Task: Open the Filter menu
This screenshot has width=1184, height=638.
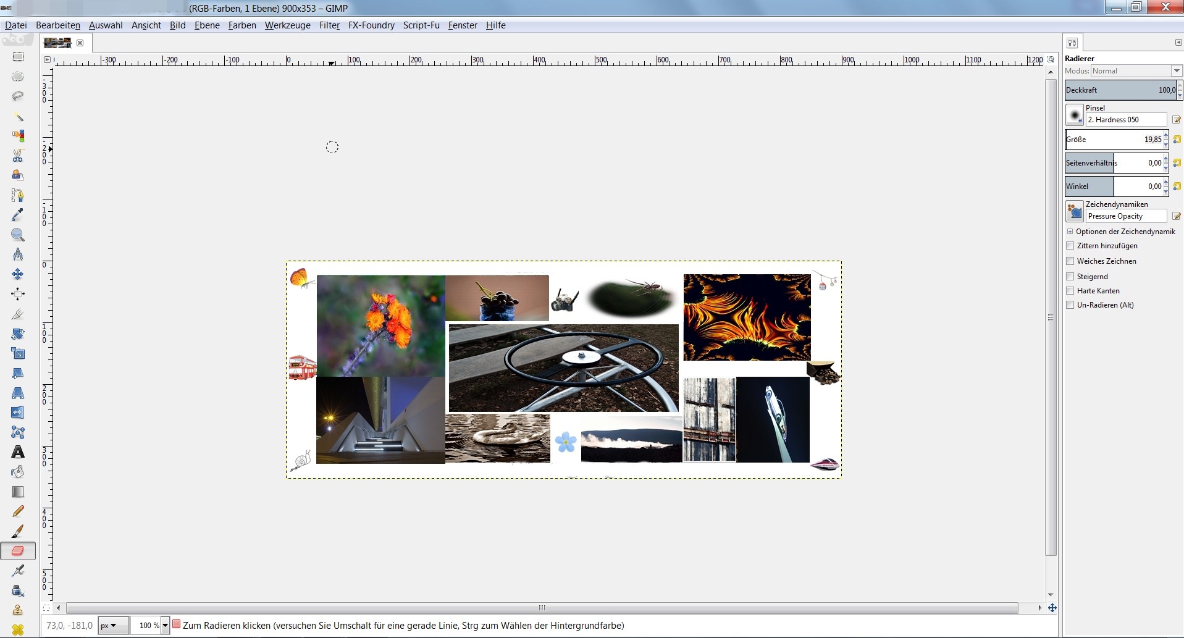Action: coord(329,25)
